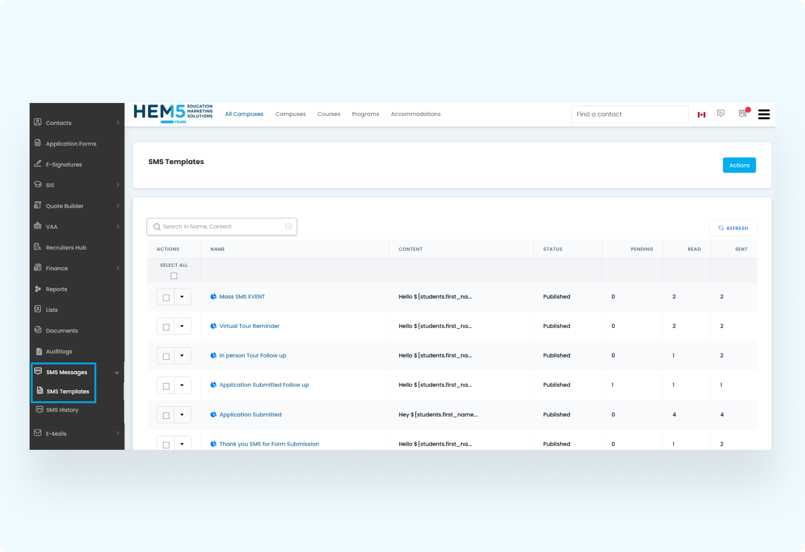Tick the checkbox for Virtual Tour Reminder row
Viewport: 805px width, 552px height.
click(166, 327)
